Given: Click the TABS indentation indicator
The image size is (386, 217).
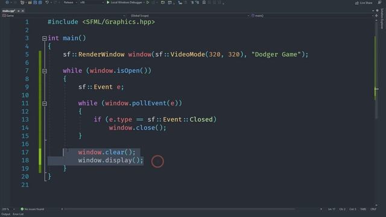Looking at the screenshot, I should pos(363,209).
